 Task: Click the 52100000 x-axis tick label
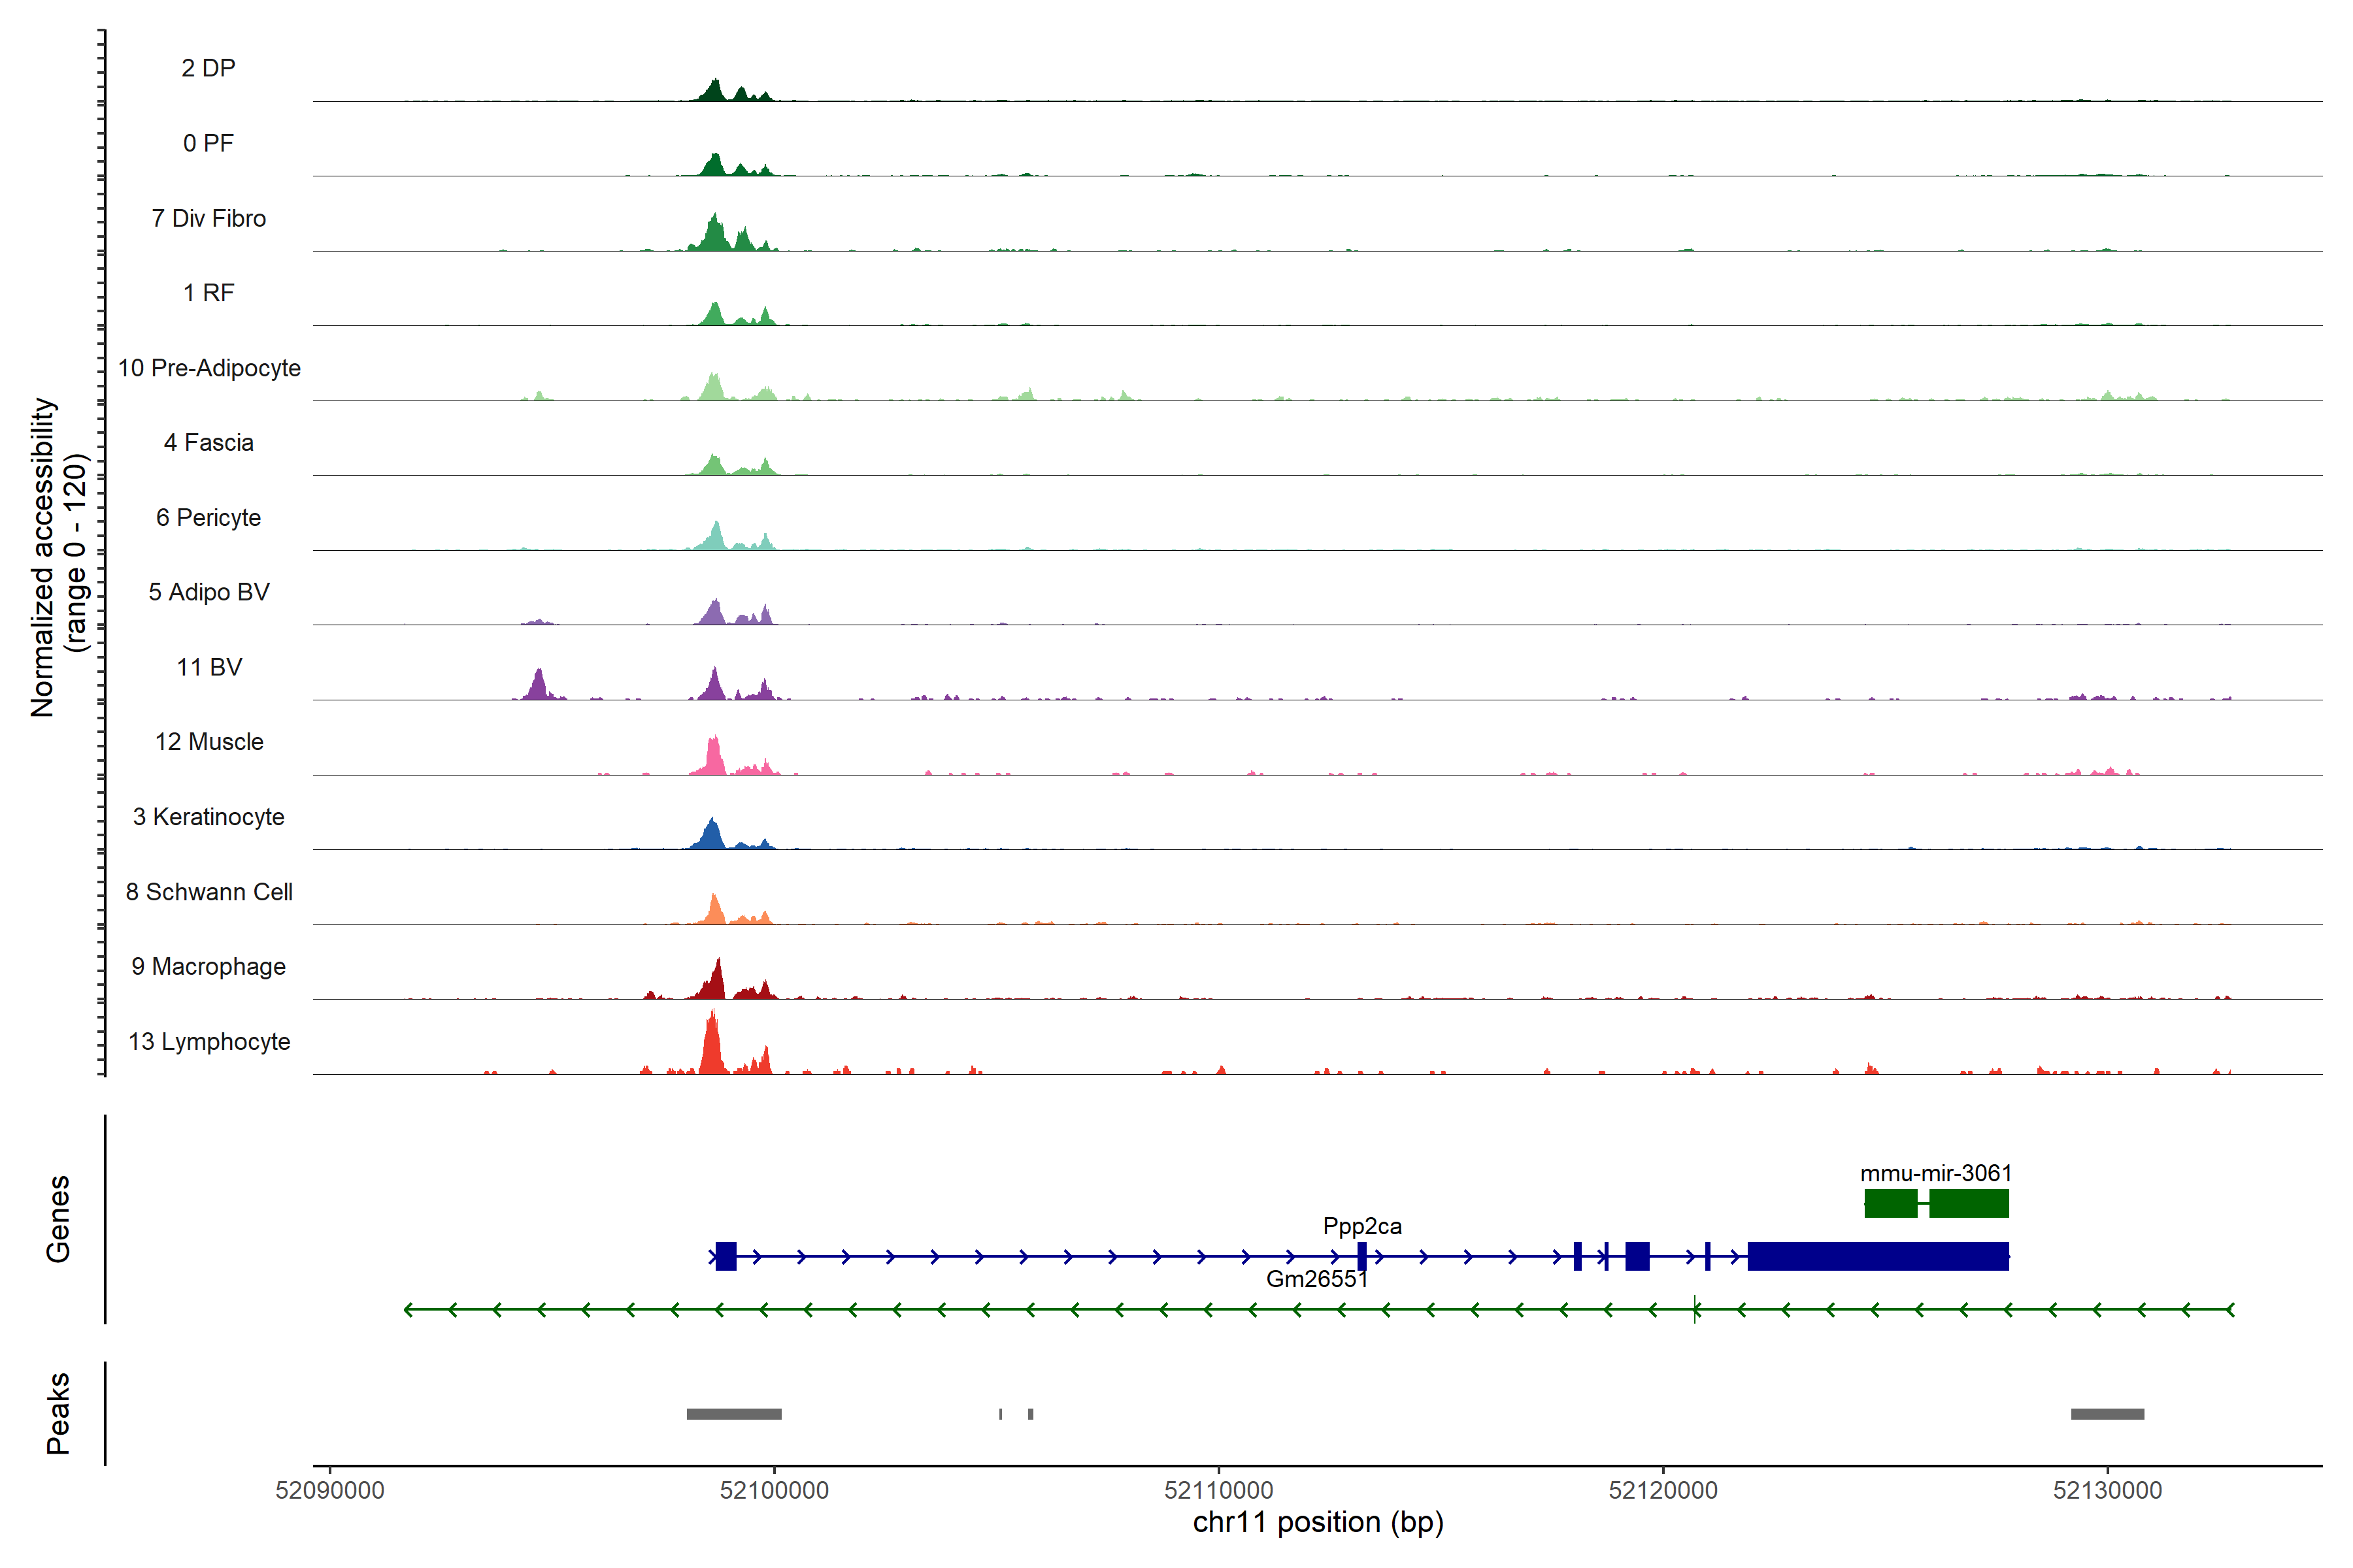775,1490
